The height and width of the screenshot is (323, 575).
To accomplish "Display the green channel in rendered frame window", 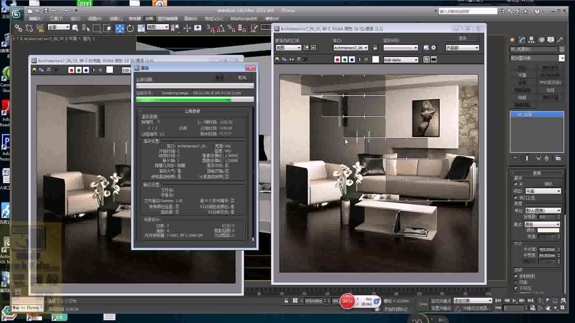I will click(344, 59).
